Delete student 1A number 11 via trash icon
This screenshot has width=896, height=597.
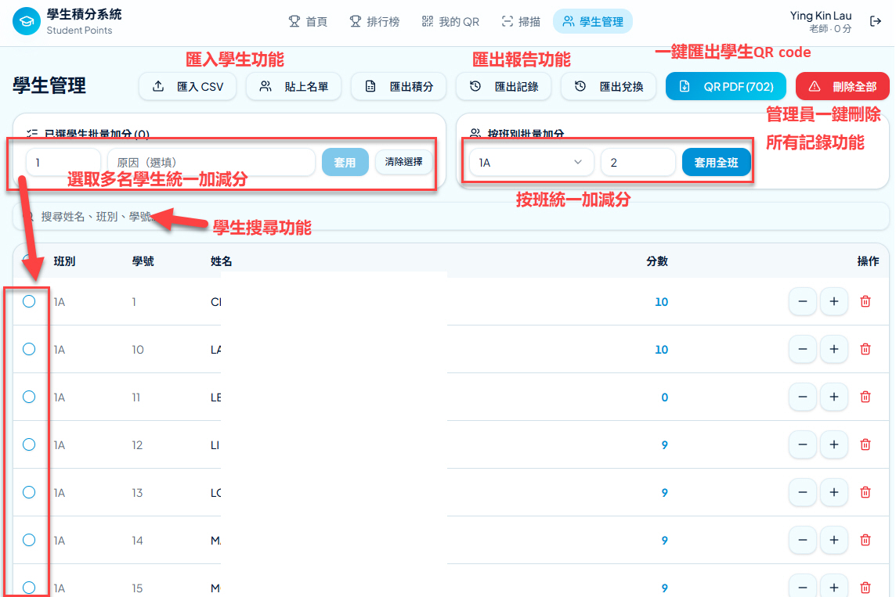[865, 397]
